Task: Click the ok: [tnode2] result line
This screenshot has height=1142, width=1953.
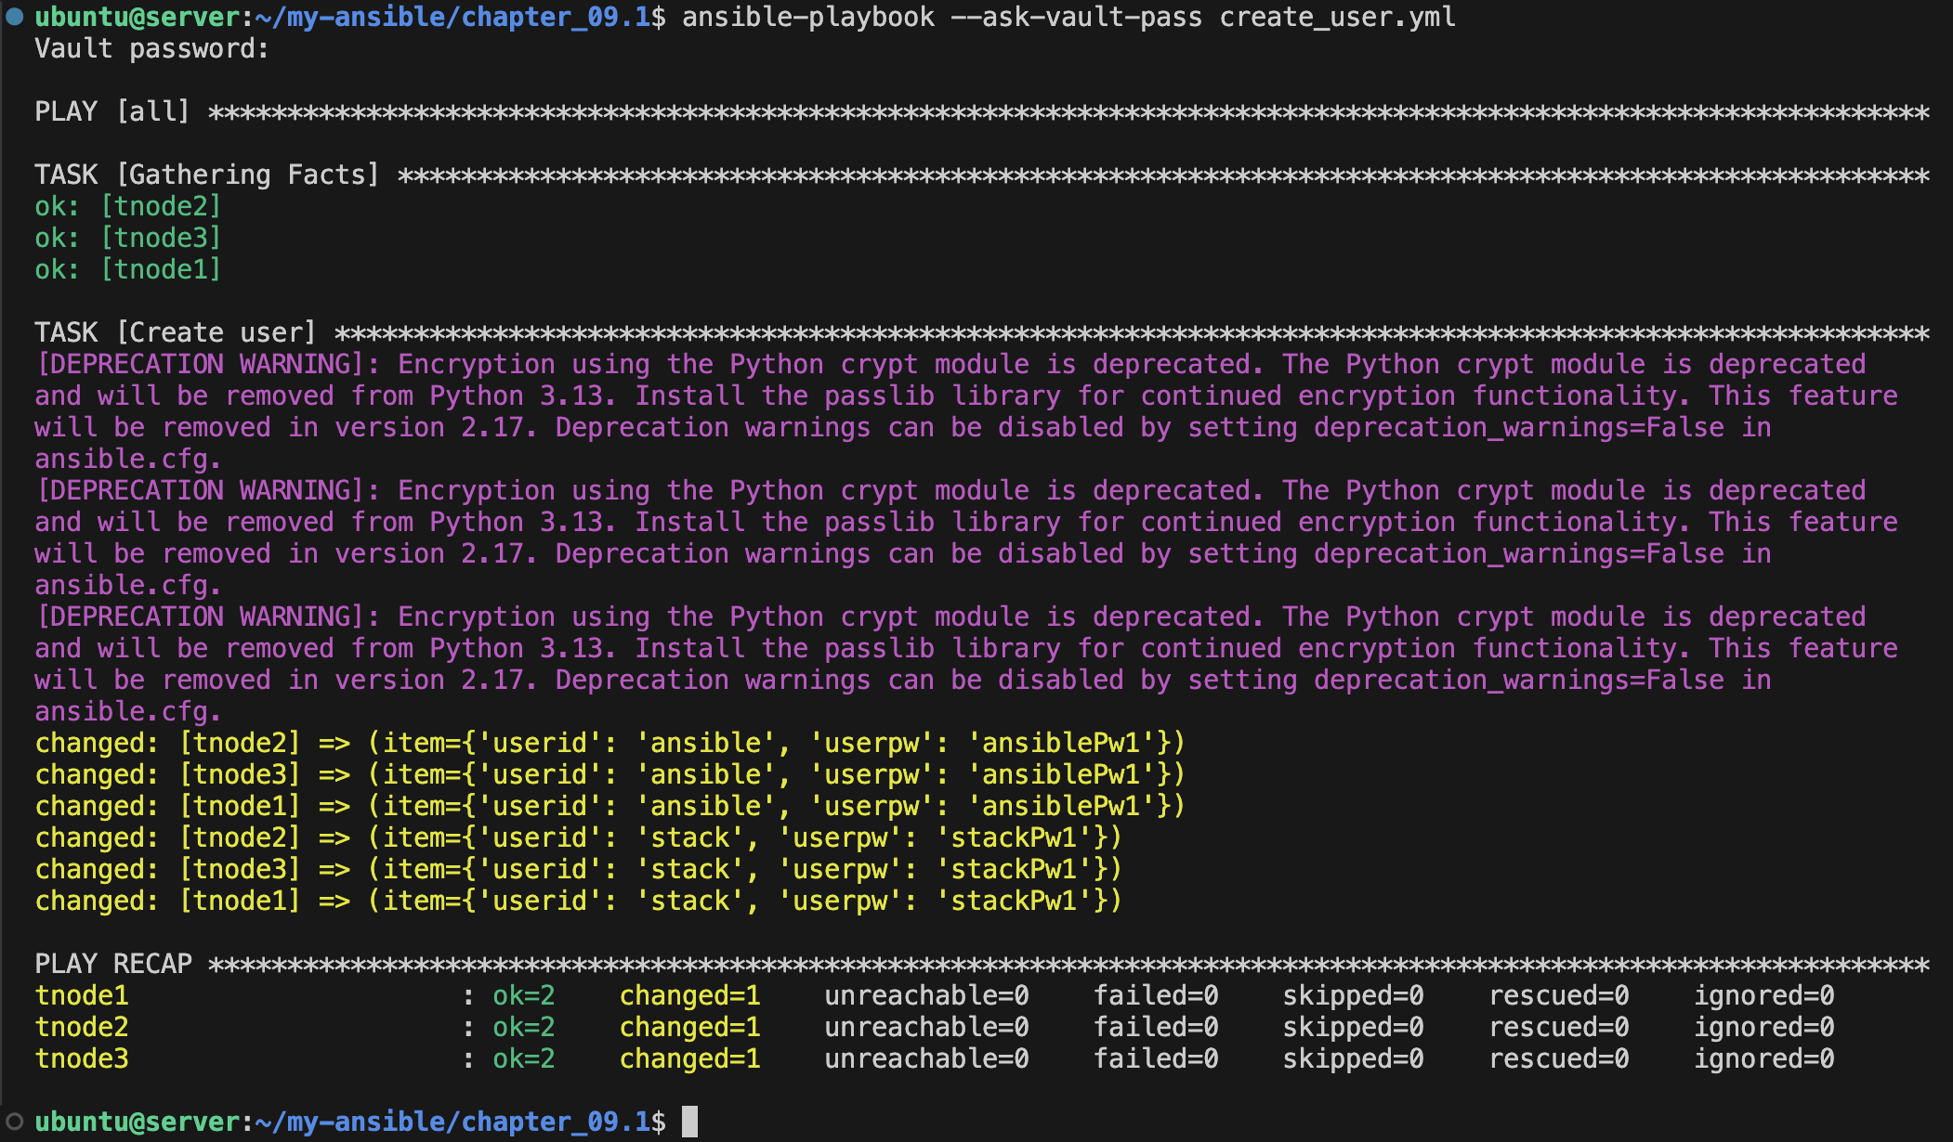Action: pos(127,206)
